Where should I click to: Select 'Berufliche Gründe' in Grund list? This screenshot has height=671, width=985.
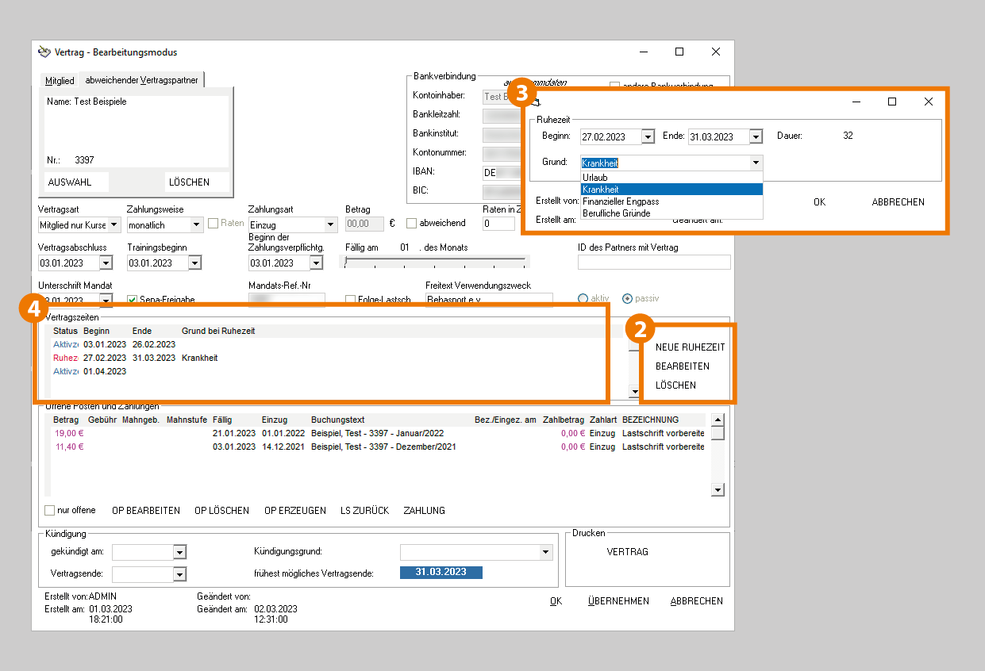[x=616, y=213]
